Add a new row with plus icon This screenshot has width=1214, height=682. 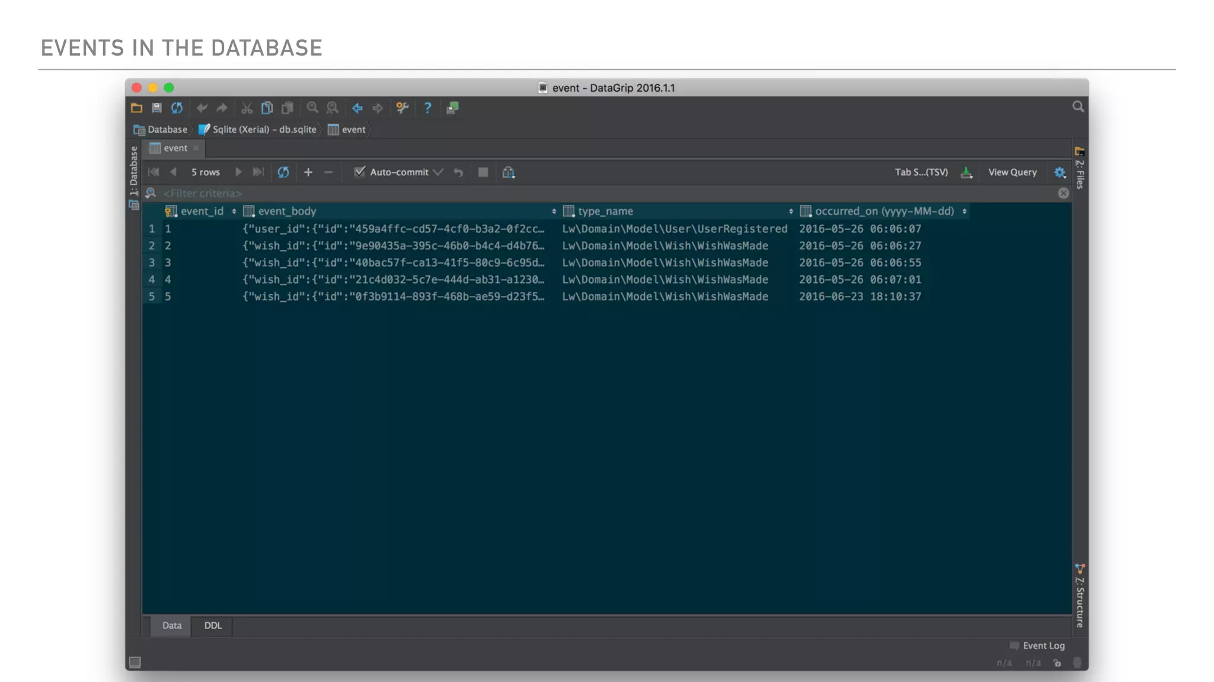tap(308, 172)
